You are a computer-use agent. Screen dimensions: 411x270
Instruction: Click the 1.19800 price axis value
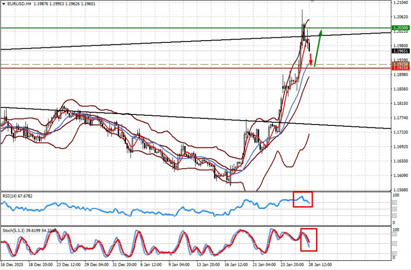point(401,46)
